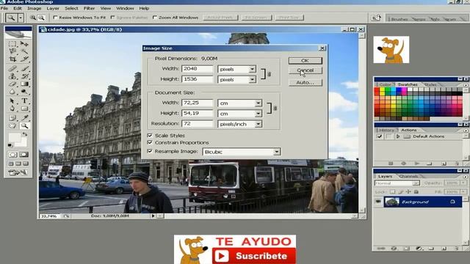The image size is (470, 264).
Task: Click play button in Actions panel
Action: (x=416, y=164)
